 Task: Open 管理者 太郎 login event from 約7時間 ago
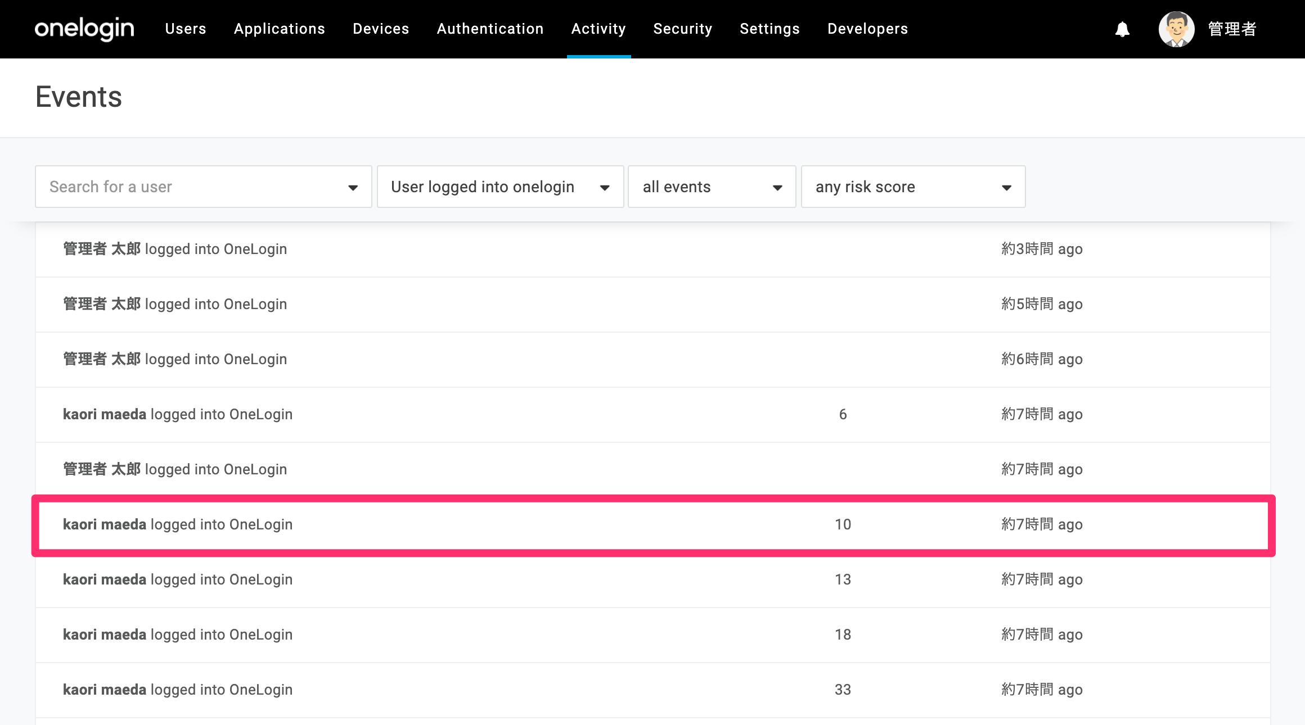[x=652, y=469]
